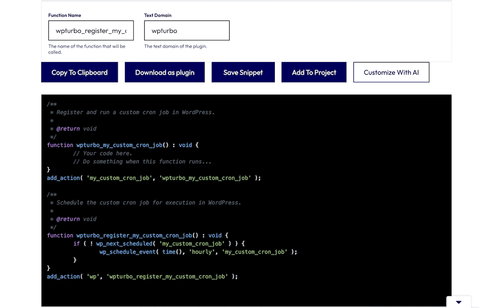Click the 'wp_schedule_event' code line
This screenshot has width=493, height=308.
(x=198, y=252)
